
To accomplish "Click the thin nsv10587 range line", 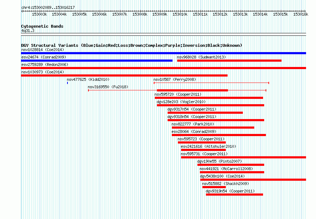I will coord(211,83).
